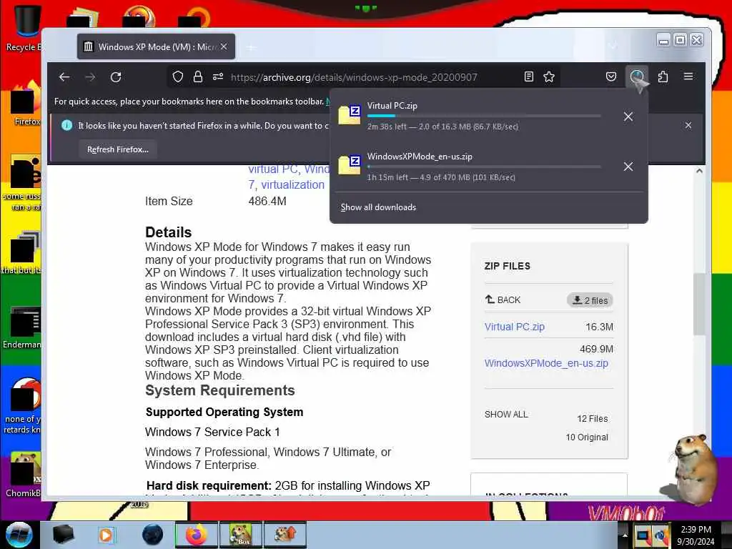This screenshot has height=549, width=732.
Task: Select the Windows XP Mode (VM) tab
Action: pos(156,46)
